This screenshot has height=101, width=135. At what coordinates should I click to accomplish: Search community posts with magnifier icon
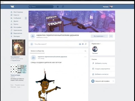coord(85,51)
